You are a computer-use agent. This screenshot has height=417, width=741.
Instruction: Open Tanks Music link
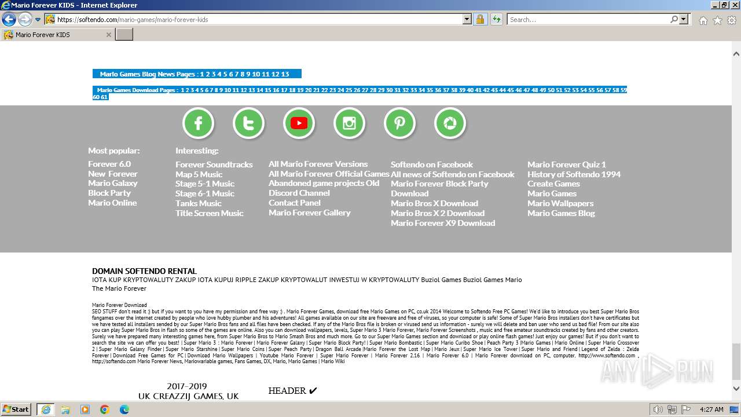pyautogui.click(x=199, y=203)
